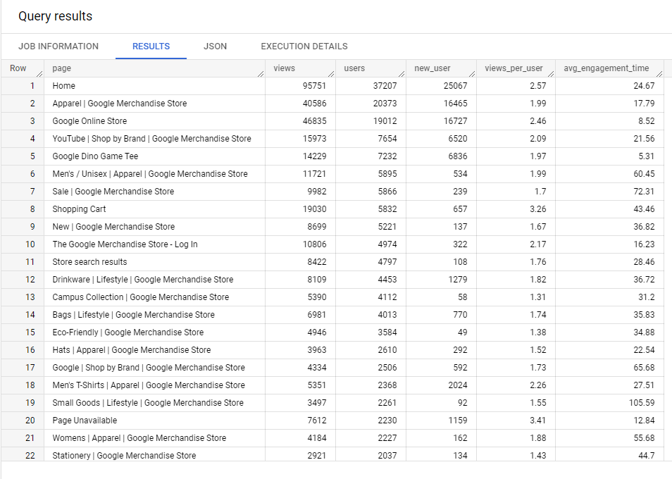Select the RESULTS tab

pyautogui.click(x=151, y=46)
